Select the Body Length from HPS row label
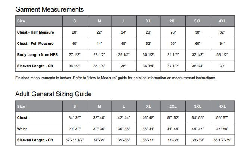This screenshot has height=154, width=247. pos(37,55)
